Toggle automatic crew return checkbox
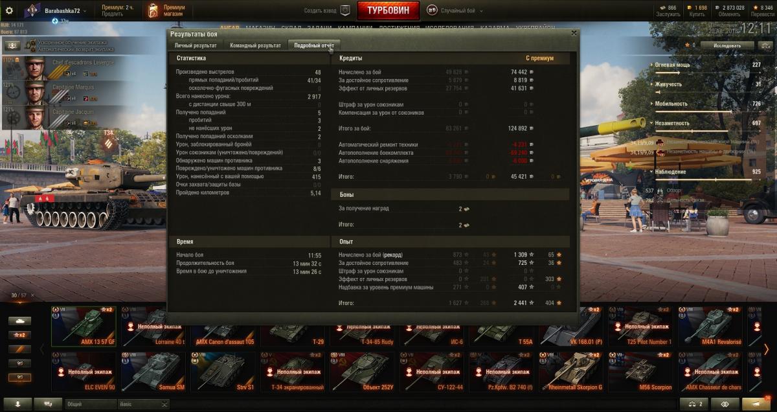Viewport: 777px width, 412px height. click(34, 49)
